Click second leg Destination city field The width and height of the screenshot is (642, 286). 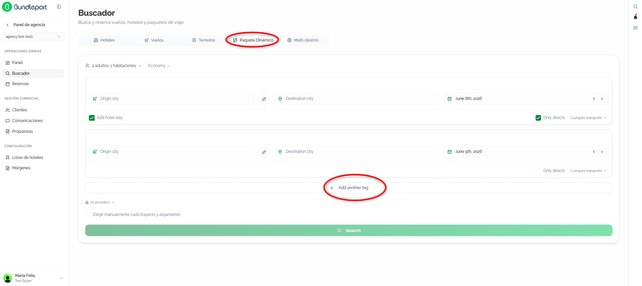[x=357, y=152]
